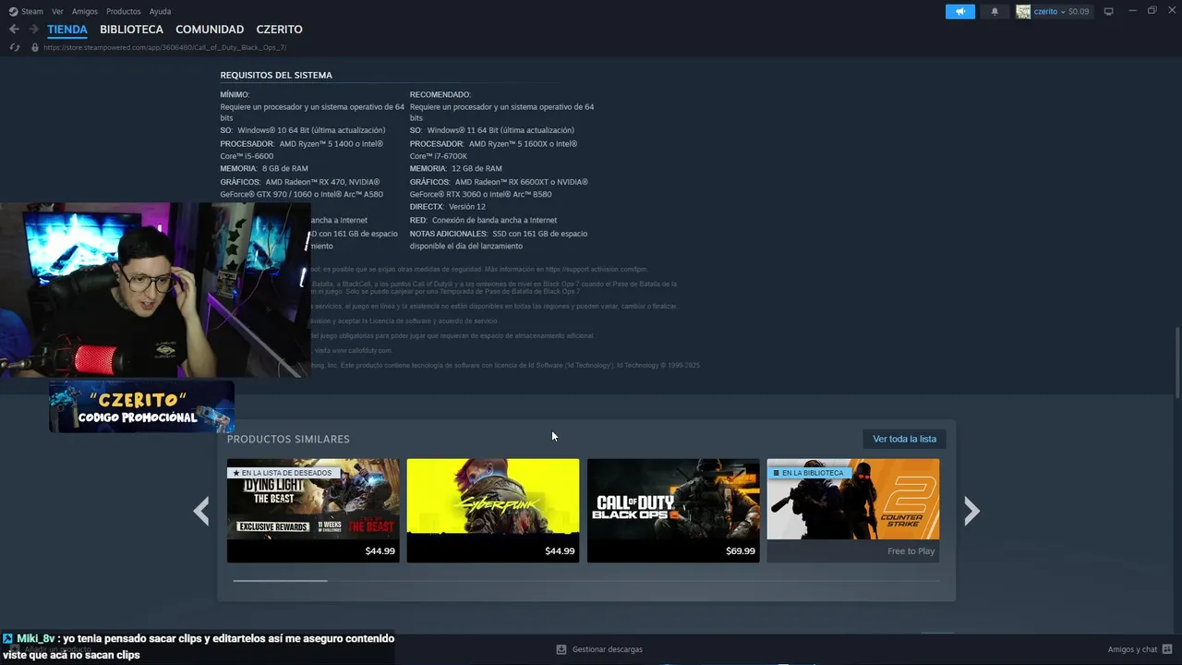Viewport: 1182px width, 665px height.
Task: Go forward with the right arrow
Action: [33, 30]
